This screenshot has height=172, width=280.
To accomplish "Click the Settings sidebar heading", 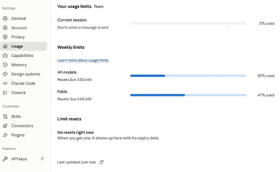I will click(9, 8).
